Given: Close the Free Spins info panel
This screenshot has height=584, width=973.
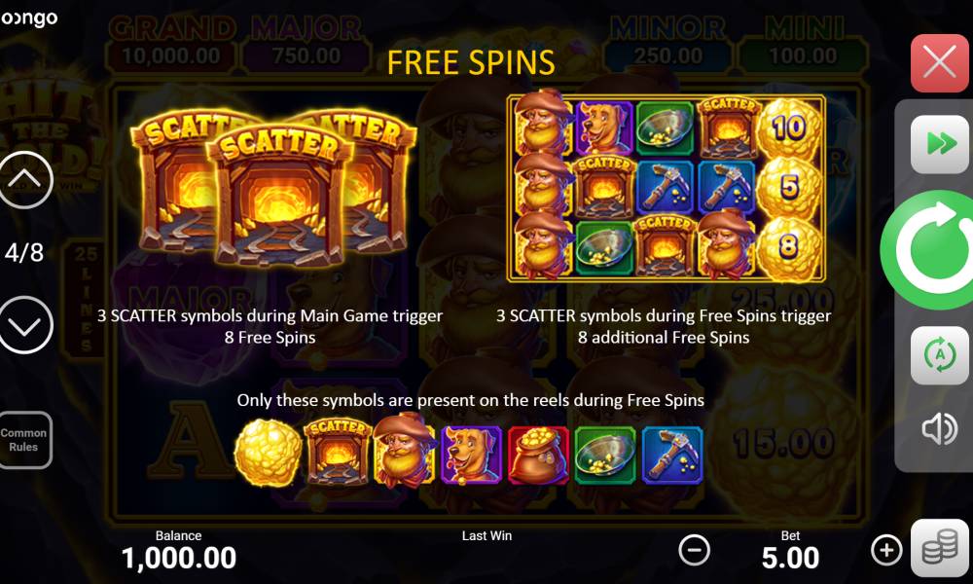Looking at the screenshot, I should point(940,62).
